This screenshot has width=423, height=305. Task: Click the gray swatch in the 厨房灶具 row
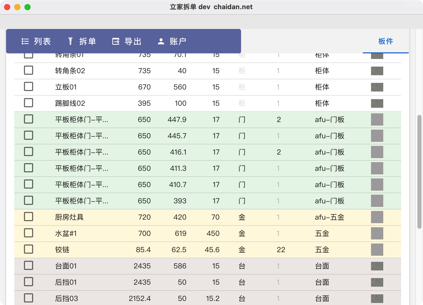tap(377, 217)
